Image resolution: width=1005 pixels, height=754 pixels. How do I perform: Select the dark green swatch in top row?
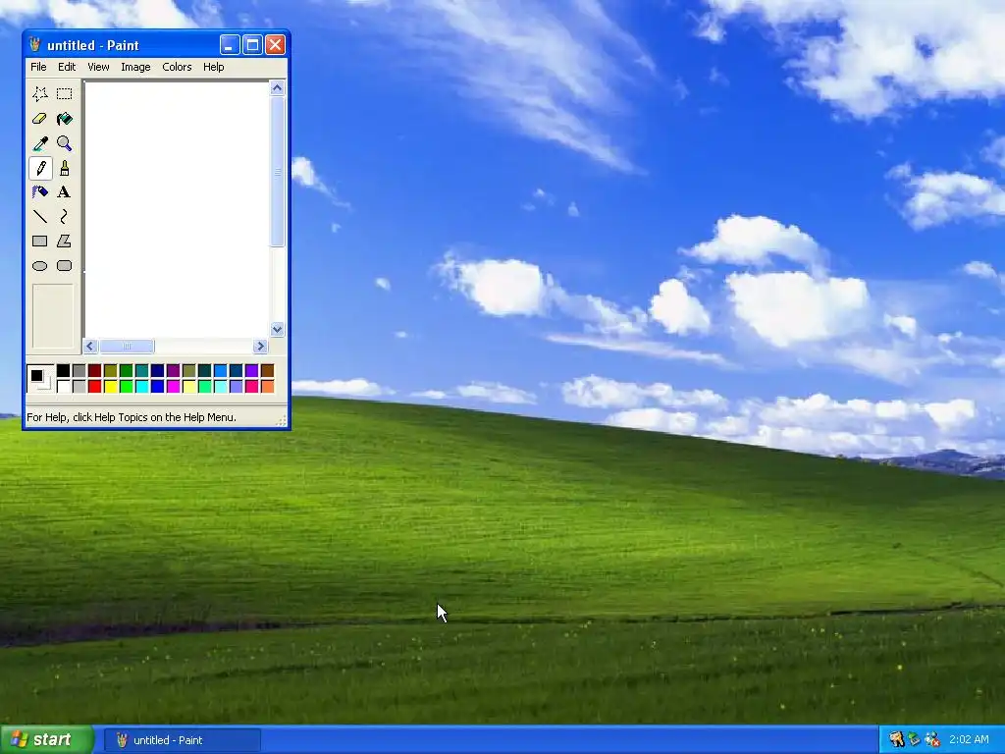point(126,370)
